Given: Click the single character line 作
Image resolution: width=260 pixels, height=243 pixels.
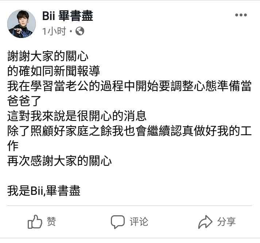Looking at the screenshot, I should pos(13,146).
